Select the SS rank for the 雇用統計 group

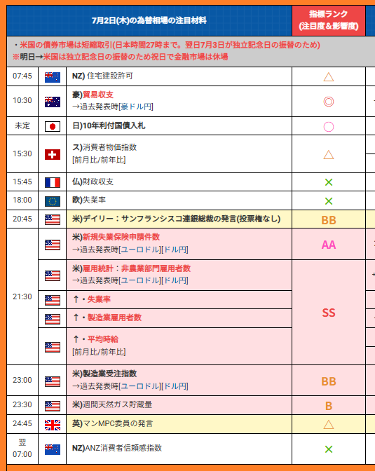click(x=329, y=313)
